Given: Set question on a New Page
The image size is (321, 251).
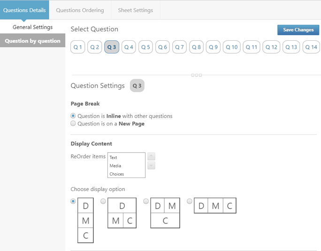Looking at the screenshot, I should pyautogui.click(x=73, y=123).
